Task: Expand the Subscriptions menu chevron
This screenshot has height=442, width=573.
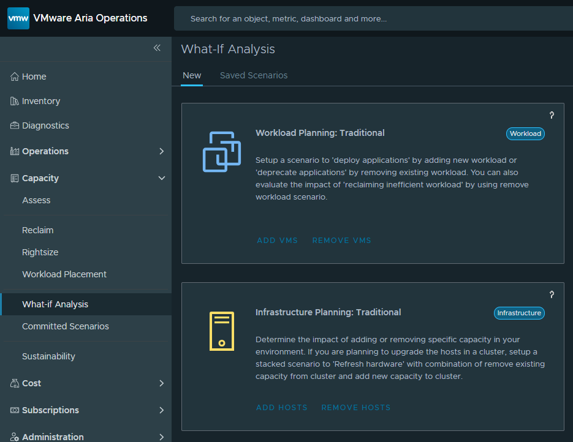Action: 162,410
